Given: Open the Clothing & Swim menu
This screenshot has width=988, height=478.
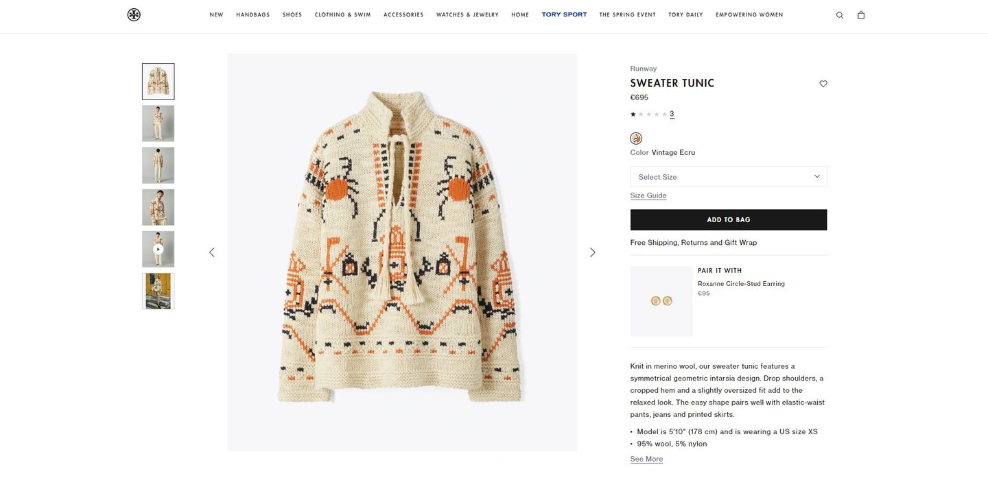Looking at the screenshot, I should click(343, 14).
